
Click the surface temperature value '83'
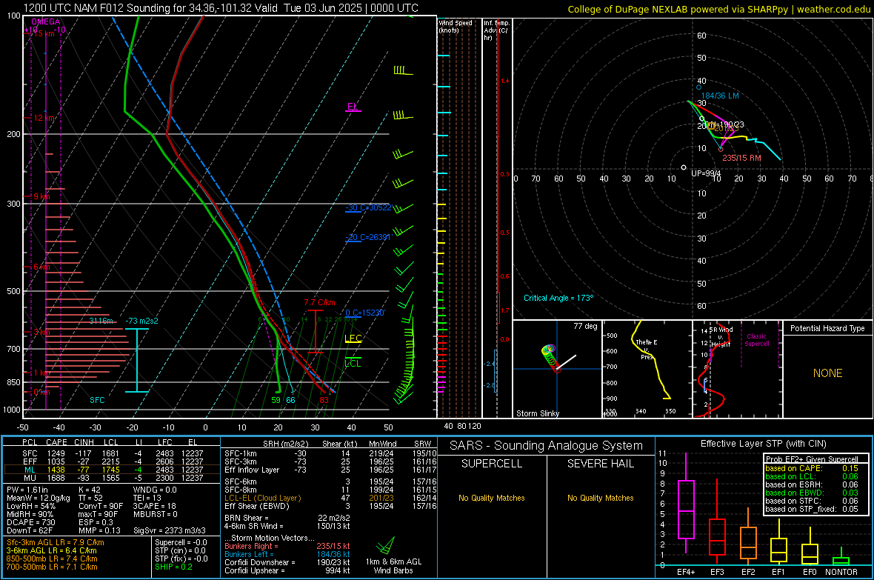[324, 400]
